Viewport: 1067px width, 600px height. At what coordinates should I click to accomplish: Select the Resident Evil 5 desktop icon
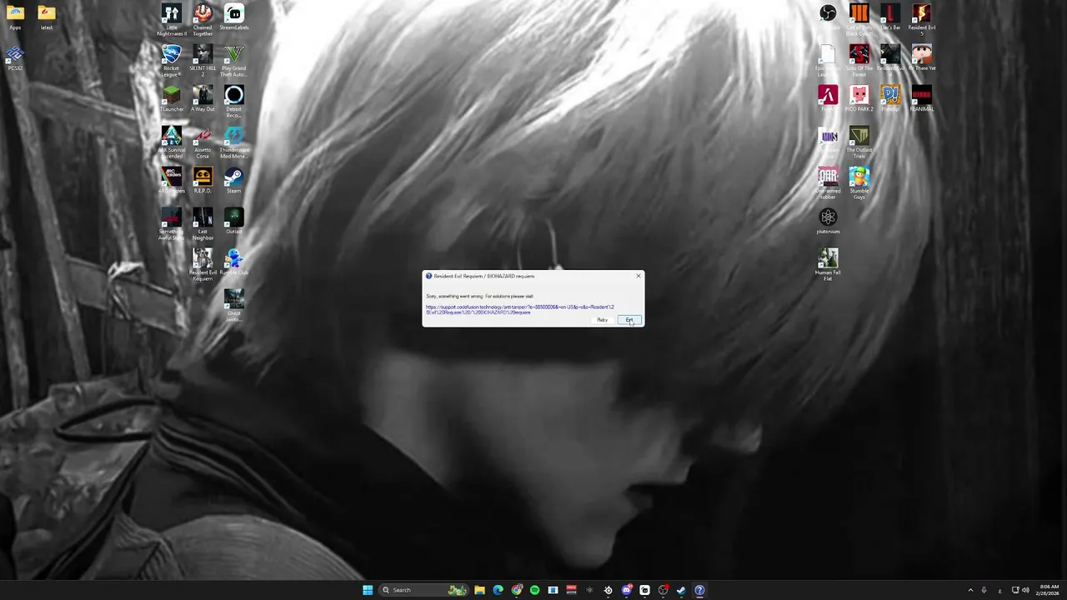[x=922, y=20]
